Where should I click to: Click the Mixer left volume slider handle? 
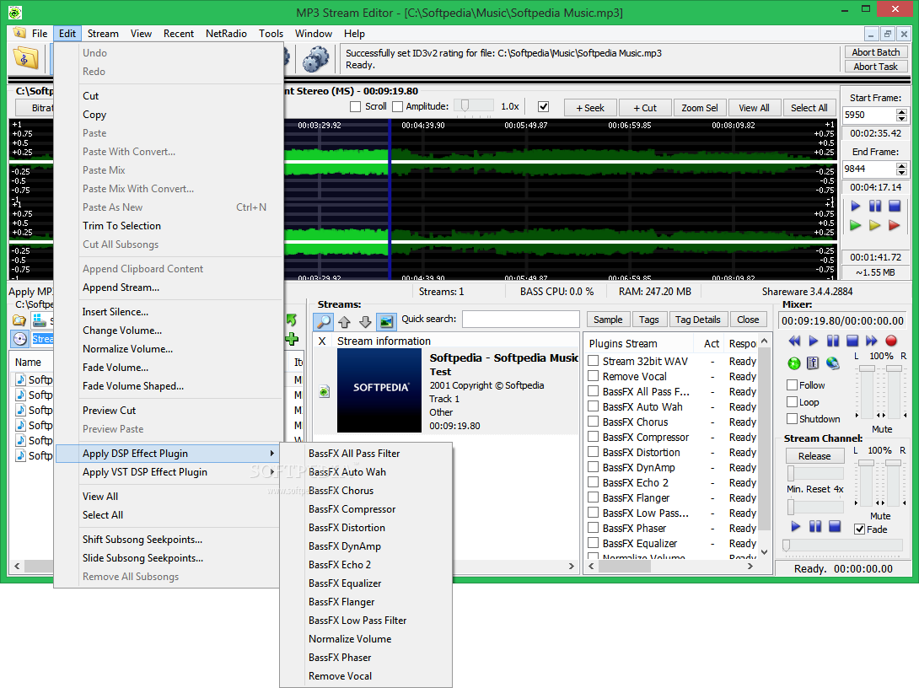point(867,368)
